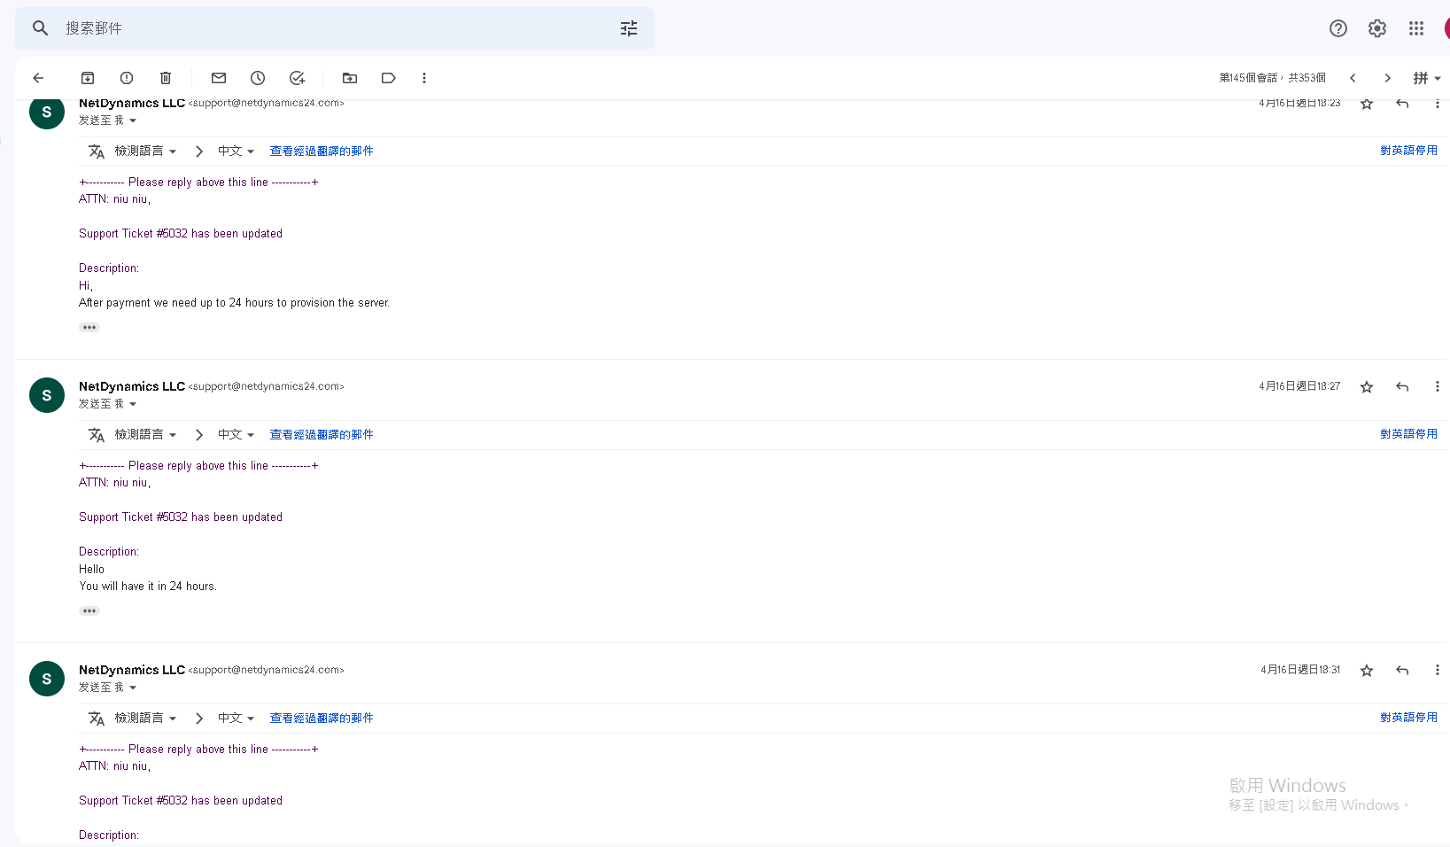Open source language dropdown in 18:31 message
The image size is (1450, 847).
coord(145,719)
